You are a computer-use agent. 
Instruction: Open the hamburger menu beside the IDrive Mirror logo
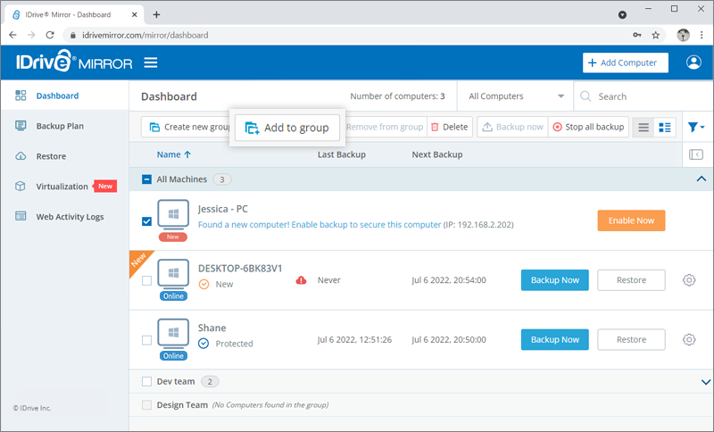point(151,62)
